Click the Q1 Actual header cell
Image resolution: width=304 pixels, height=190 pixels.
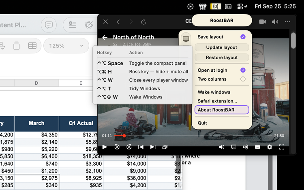81,124
